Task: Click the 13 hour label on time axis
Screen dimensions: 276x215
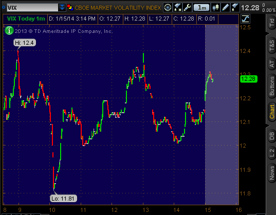Action: (145, 210)
